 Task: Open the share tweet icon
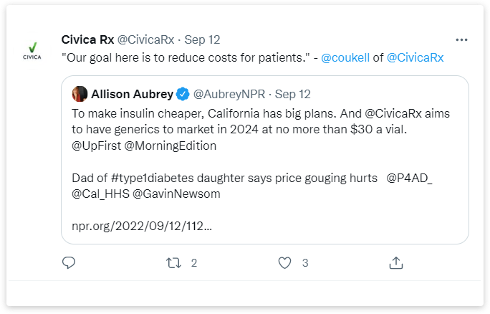[x=395, y=263]
